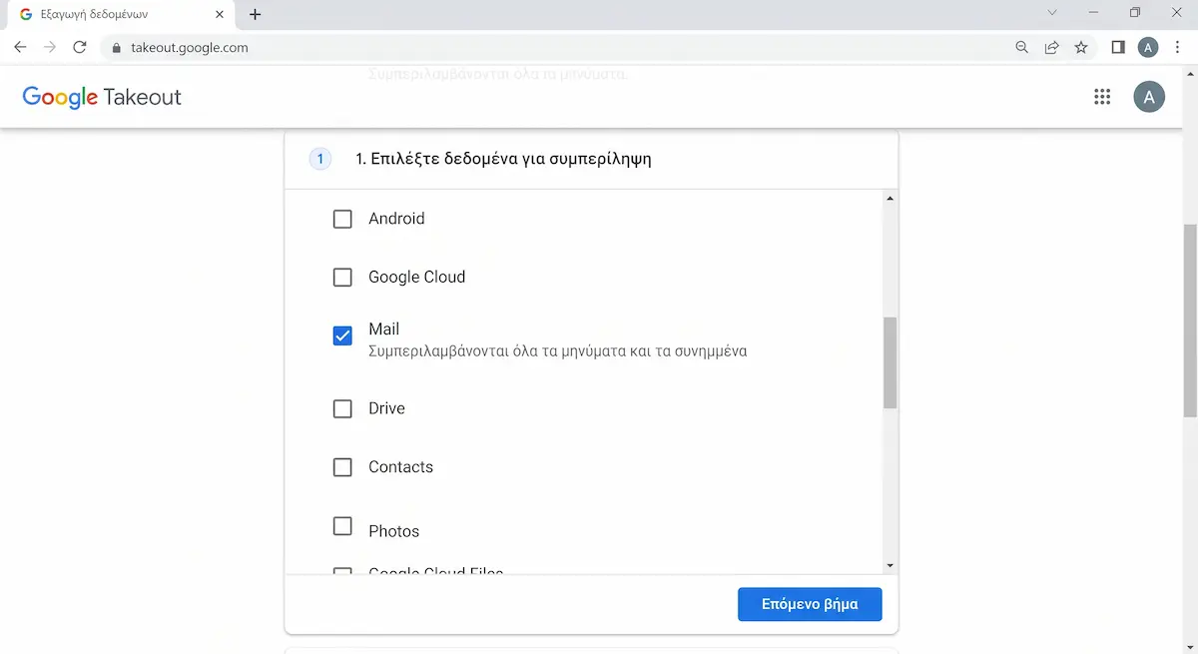The height and width of the screenshot is (654, 1198).
Task: Open a new browser tab
Action: 255,14
